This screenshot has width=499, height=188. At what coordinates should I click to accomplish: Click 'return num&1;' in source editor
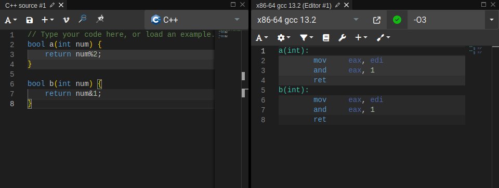click(x=73, y=94)
